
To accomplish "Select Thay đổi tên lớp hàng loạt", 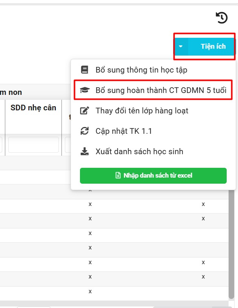I will pyautogui.click(x=142, y=111).
